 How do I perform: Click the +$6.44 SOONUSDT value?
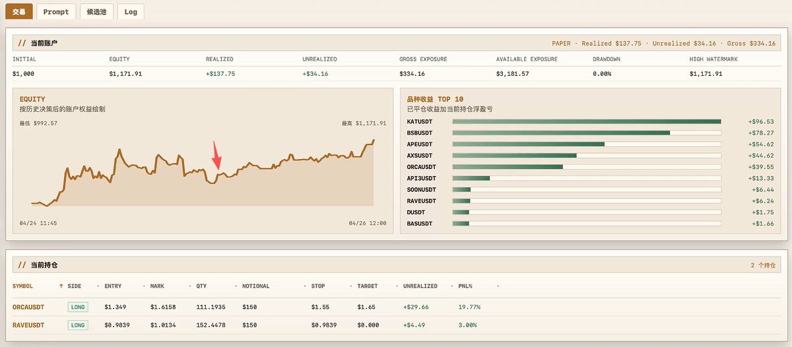coord(763,189)
